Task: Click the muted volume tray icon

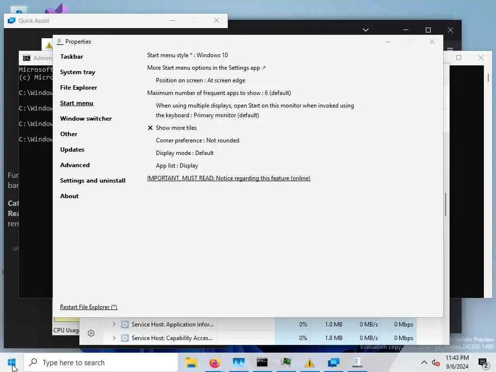Action: coord(436,363)
